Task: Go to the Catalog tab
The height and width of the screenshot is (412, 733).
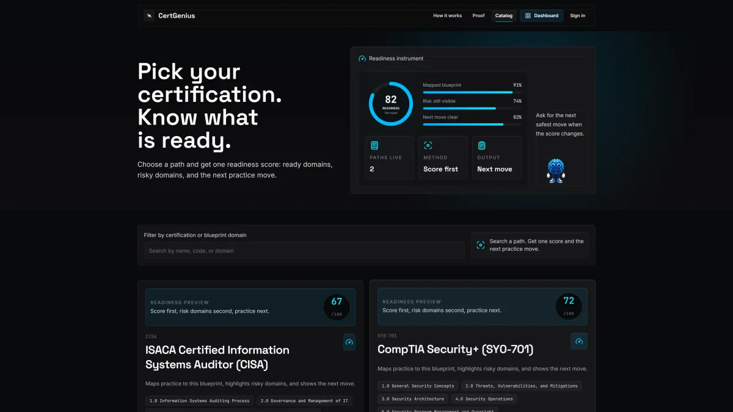Action: (x=504, y=16)
